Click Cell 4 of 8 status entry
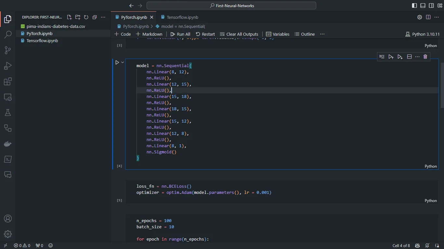444x249 pixels. [401, 245]
